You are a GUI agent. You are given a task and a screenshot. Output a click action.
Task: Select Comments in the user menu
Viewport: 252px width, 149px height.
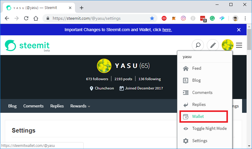click(205, 92)
